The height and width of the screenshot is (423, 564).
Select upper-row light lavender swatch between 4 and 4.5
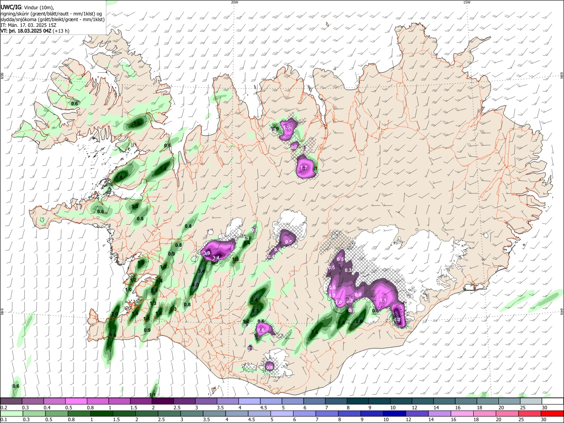tap(249, 401)
